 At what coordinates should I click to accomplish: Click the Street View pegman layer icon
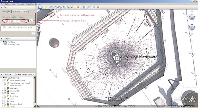click(8, 96)
